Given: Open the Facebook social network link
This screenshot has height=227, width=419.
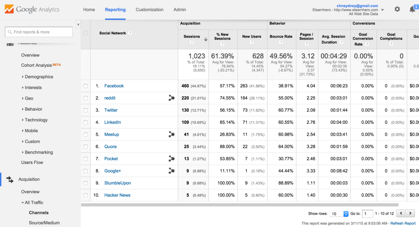Looking at the screenshot, I should click(114, 86).
